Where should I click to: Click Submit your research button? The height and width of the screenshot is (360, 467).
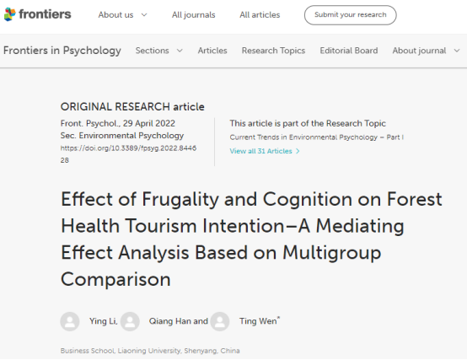pos(351,15)
